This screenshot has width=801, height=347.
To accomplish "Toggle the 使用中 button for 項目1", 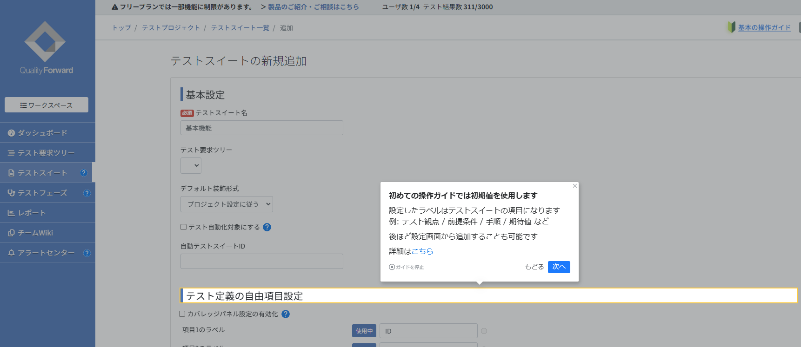I will 364,331.
